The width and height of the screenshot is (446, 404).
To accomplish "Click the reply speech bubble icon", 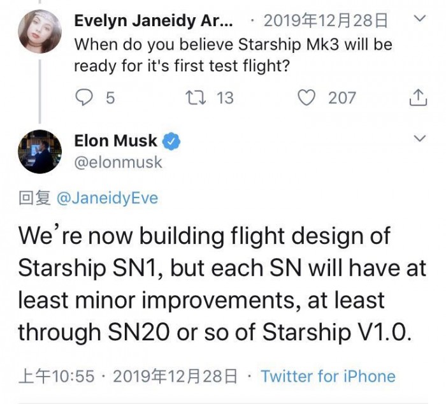I will pyautogui.click(x=84, y=97).
